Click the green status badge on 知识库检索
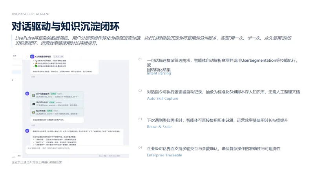Image resolution: width=314 pixels, height=176 pixels. 50,111
